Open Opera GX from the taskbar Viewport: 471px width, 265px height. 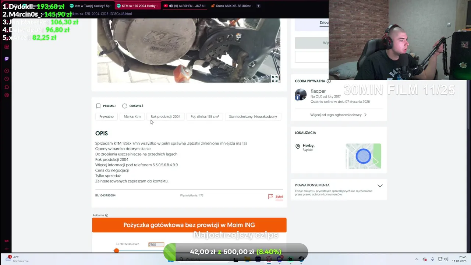click(x=269, y=259)
